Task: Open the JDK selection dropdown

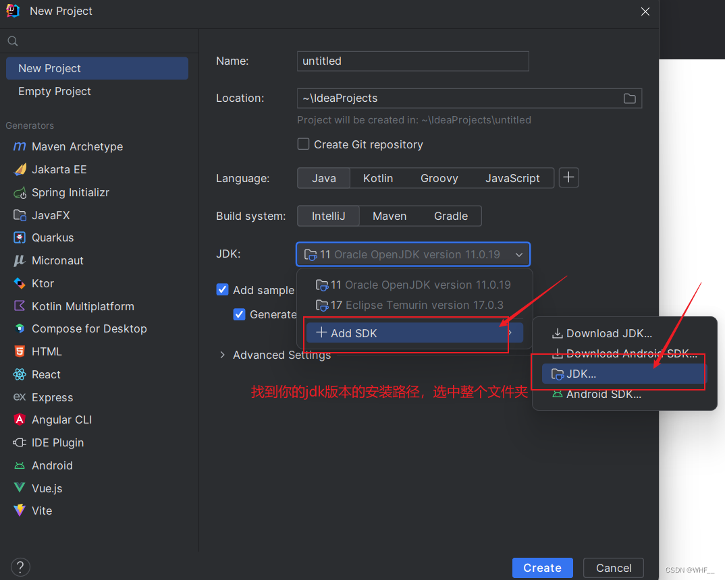Action: coord(413,254)
